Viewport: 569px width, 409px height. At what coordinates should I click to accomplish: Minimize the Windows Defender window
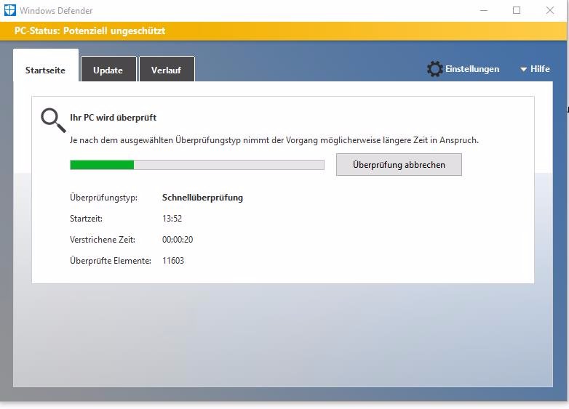tap(484, 10)
